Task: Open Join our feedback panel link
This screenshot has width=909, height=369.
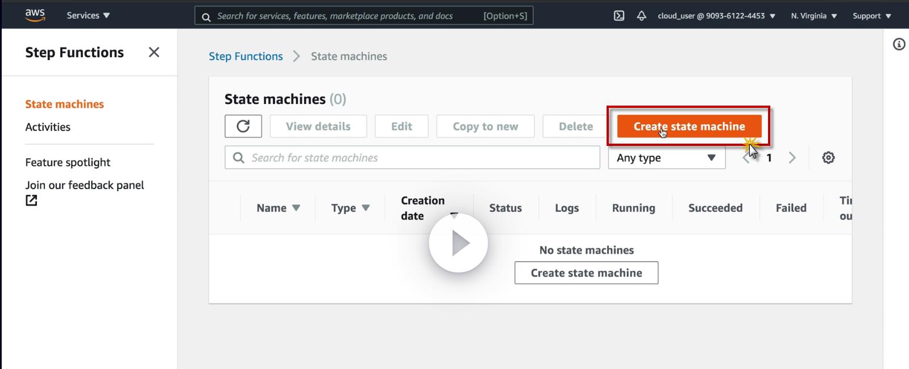Action: tap(84, 186)
